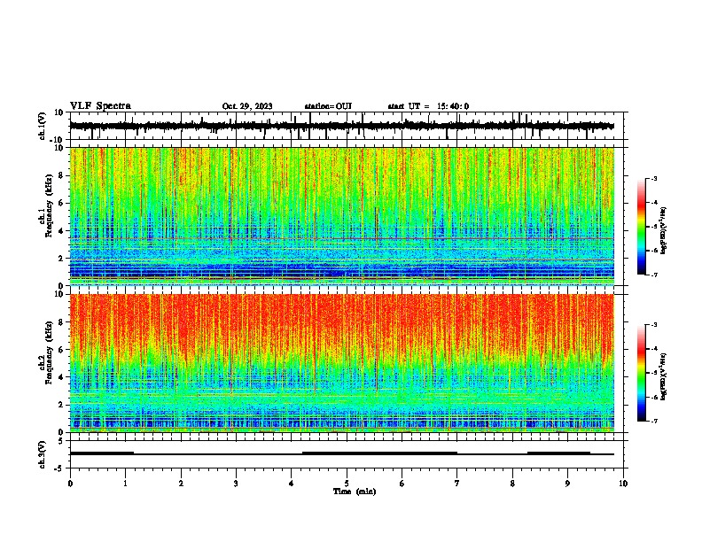Screen dimensions: 702x542
Task: Click the ch.2 spectrogram color scale bar
Action: [641, 373]
